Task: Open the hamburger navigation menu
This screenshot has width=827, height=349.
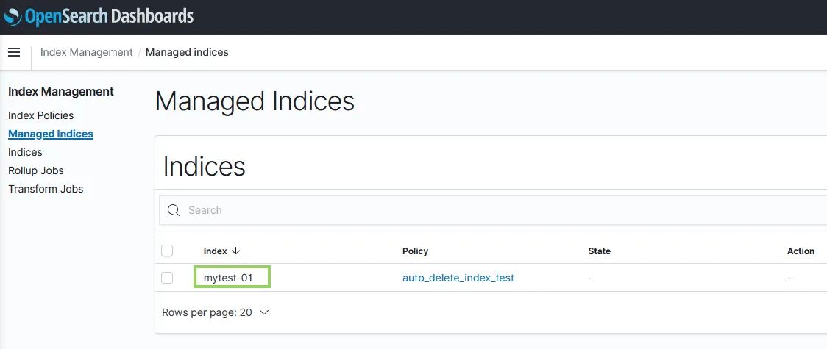Action: (13, 52)
